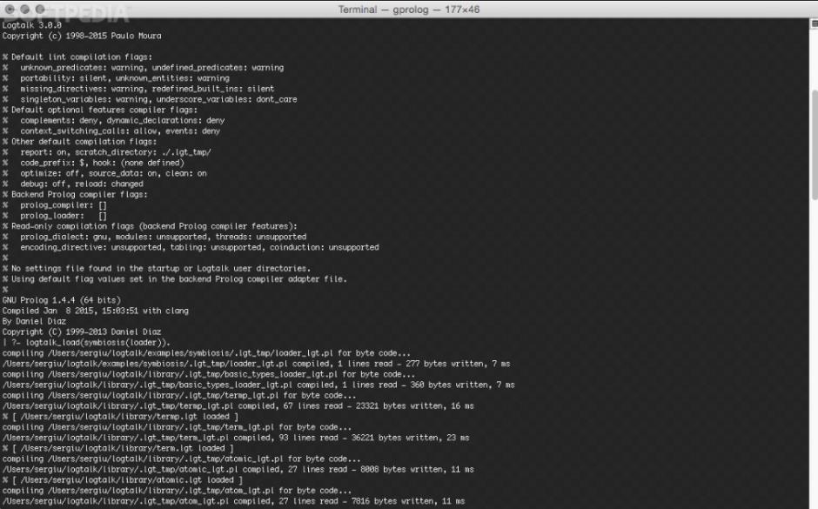Click the 'missing_directives: warning' line

pos(138,89)
